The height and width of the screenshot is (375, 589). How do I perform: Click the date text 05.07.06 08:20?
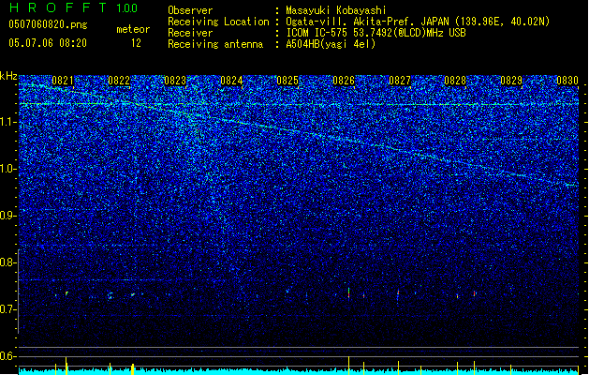coord(48,43)
